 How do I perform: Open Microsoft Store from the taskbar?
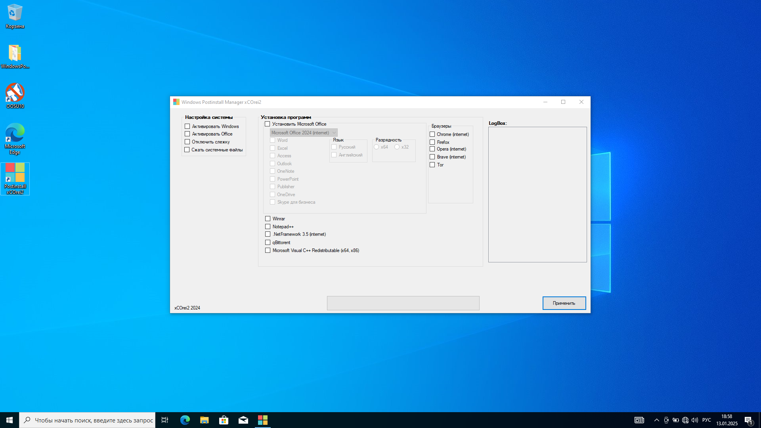point(224,420)
